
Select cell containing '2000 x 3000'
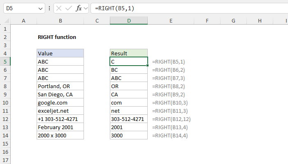click(x=60, y=135)
